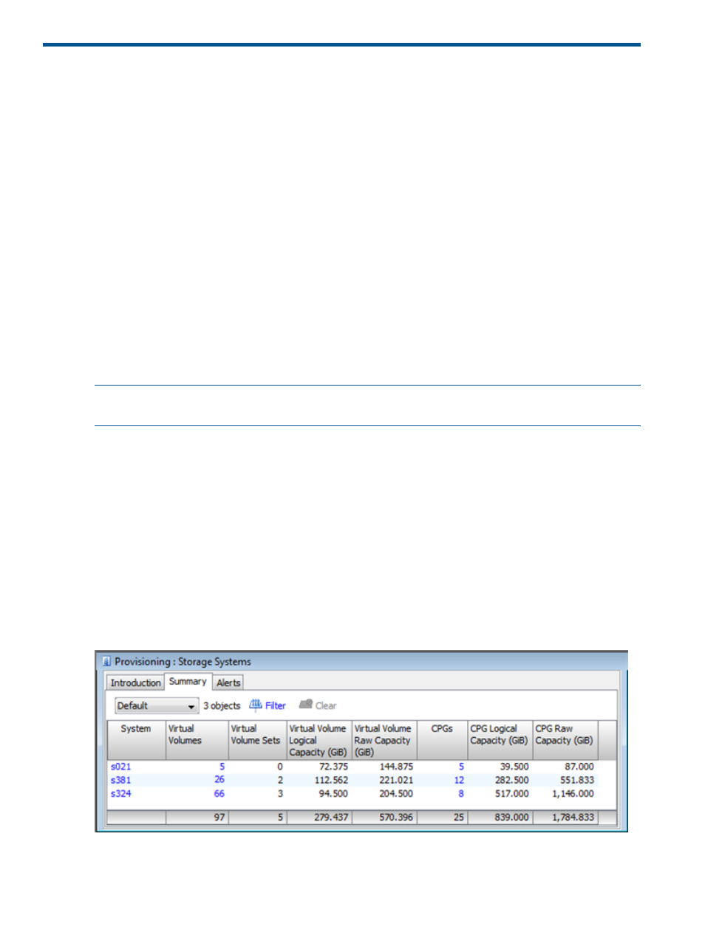
Task: Switch to the Introduction tab
Action: click(135, 683)
